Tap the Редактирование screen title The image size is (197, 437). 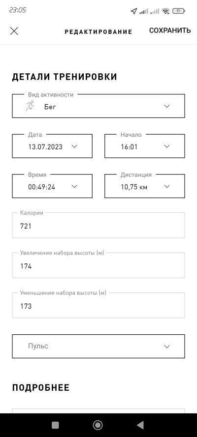coord(98,32)
